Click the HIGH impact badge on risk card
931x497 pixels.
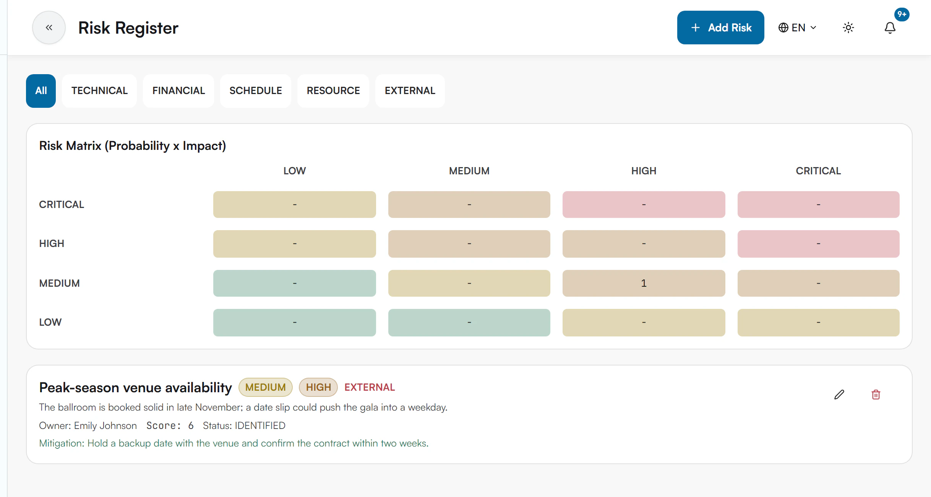pos(318,387)
